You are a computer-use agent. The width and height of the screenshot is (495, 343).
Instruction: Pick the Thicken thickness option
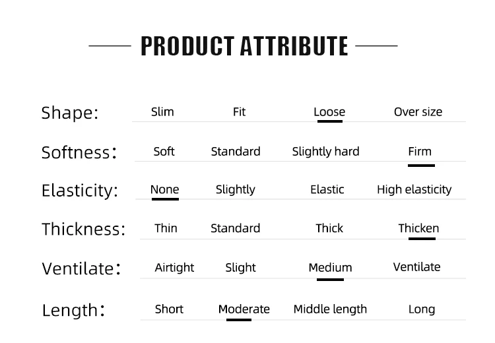(x=418, y=228)
